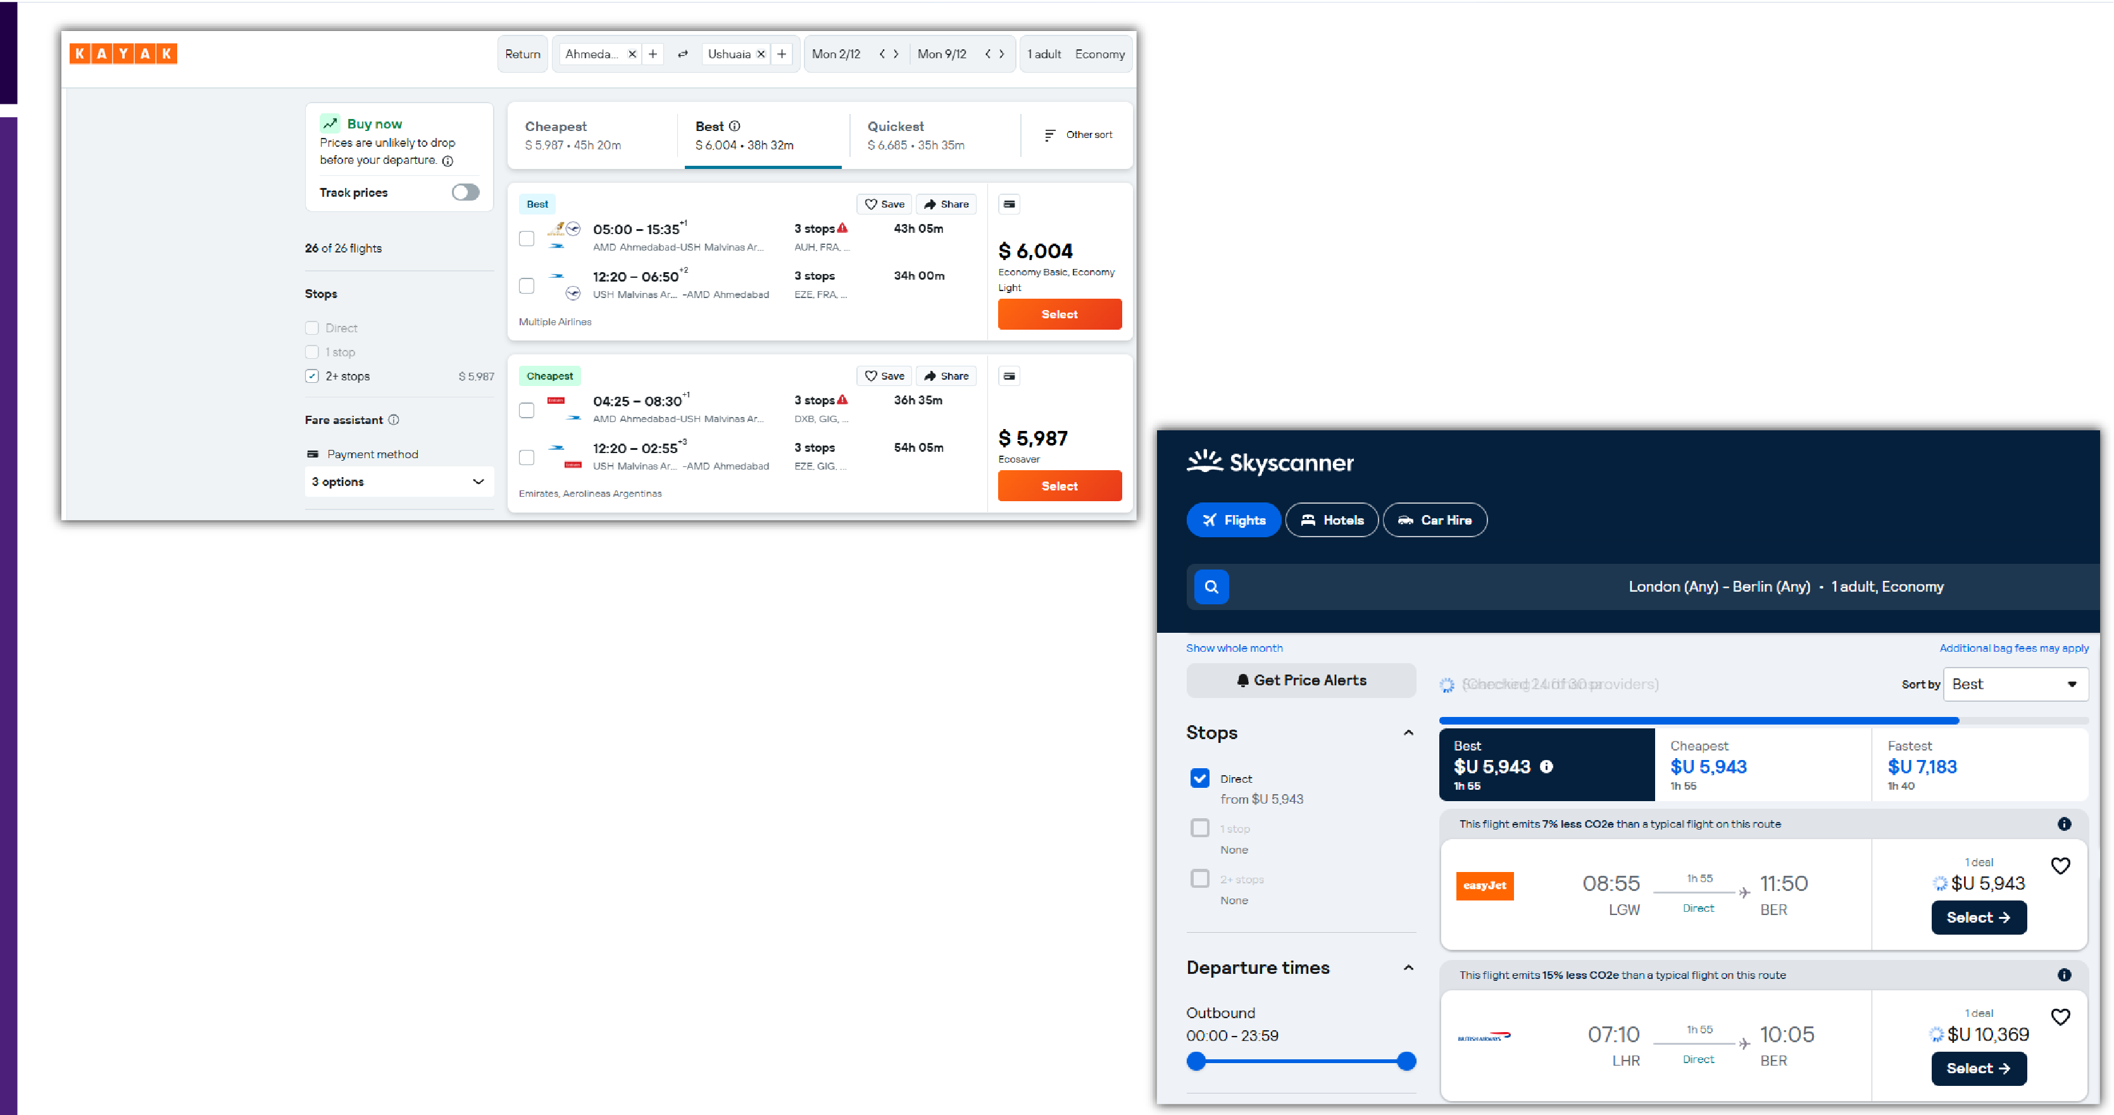Open info icon on 7% CO2e banner
The height and width of the screenshot is (1115, 2114).
(x=2064, y=824)
